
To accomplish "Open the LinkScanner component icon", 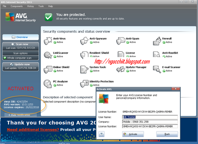I will coord(48,55).
